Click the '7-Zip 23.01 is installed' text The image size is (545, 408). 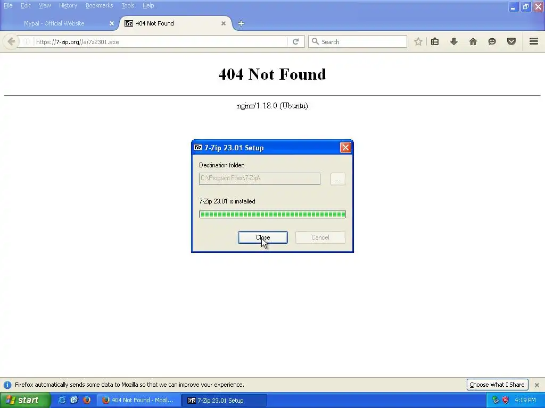227,201
